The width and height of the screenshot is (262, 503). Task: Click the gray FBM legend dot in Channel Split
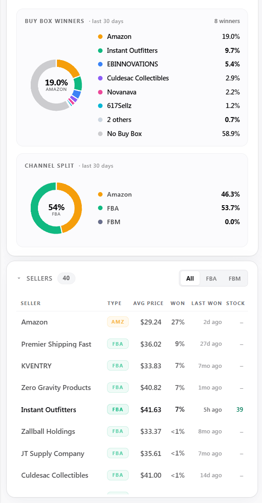tap(100, 221)
